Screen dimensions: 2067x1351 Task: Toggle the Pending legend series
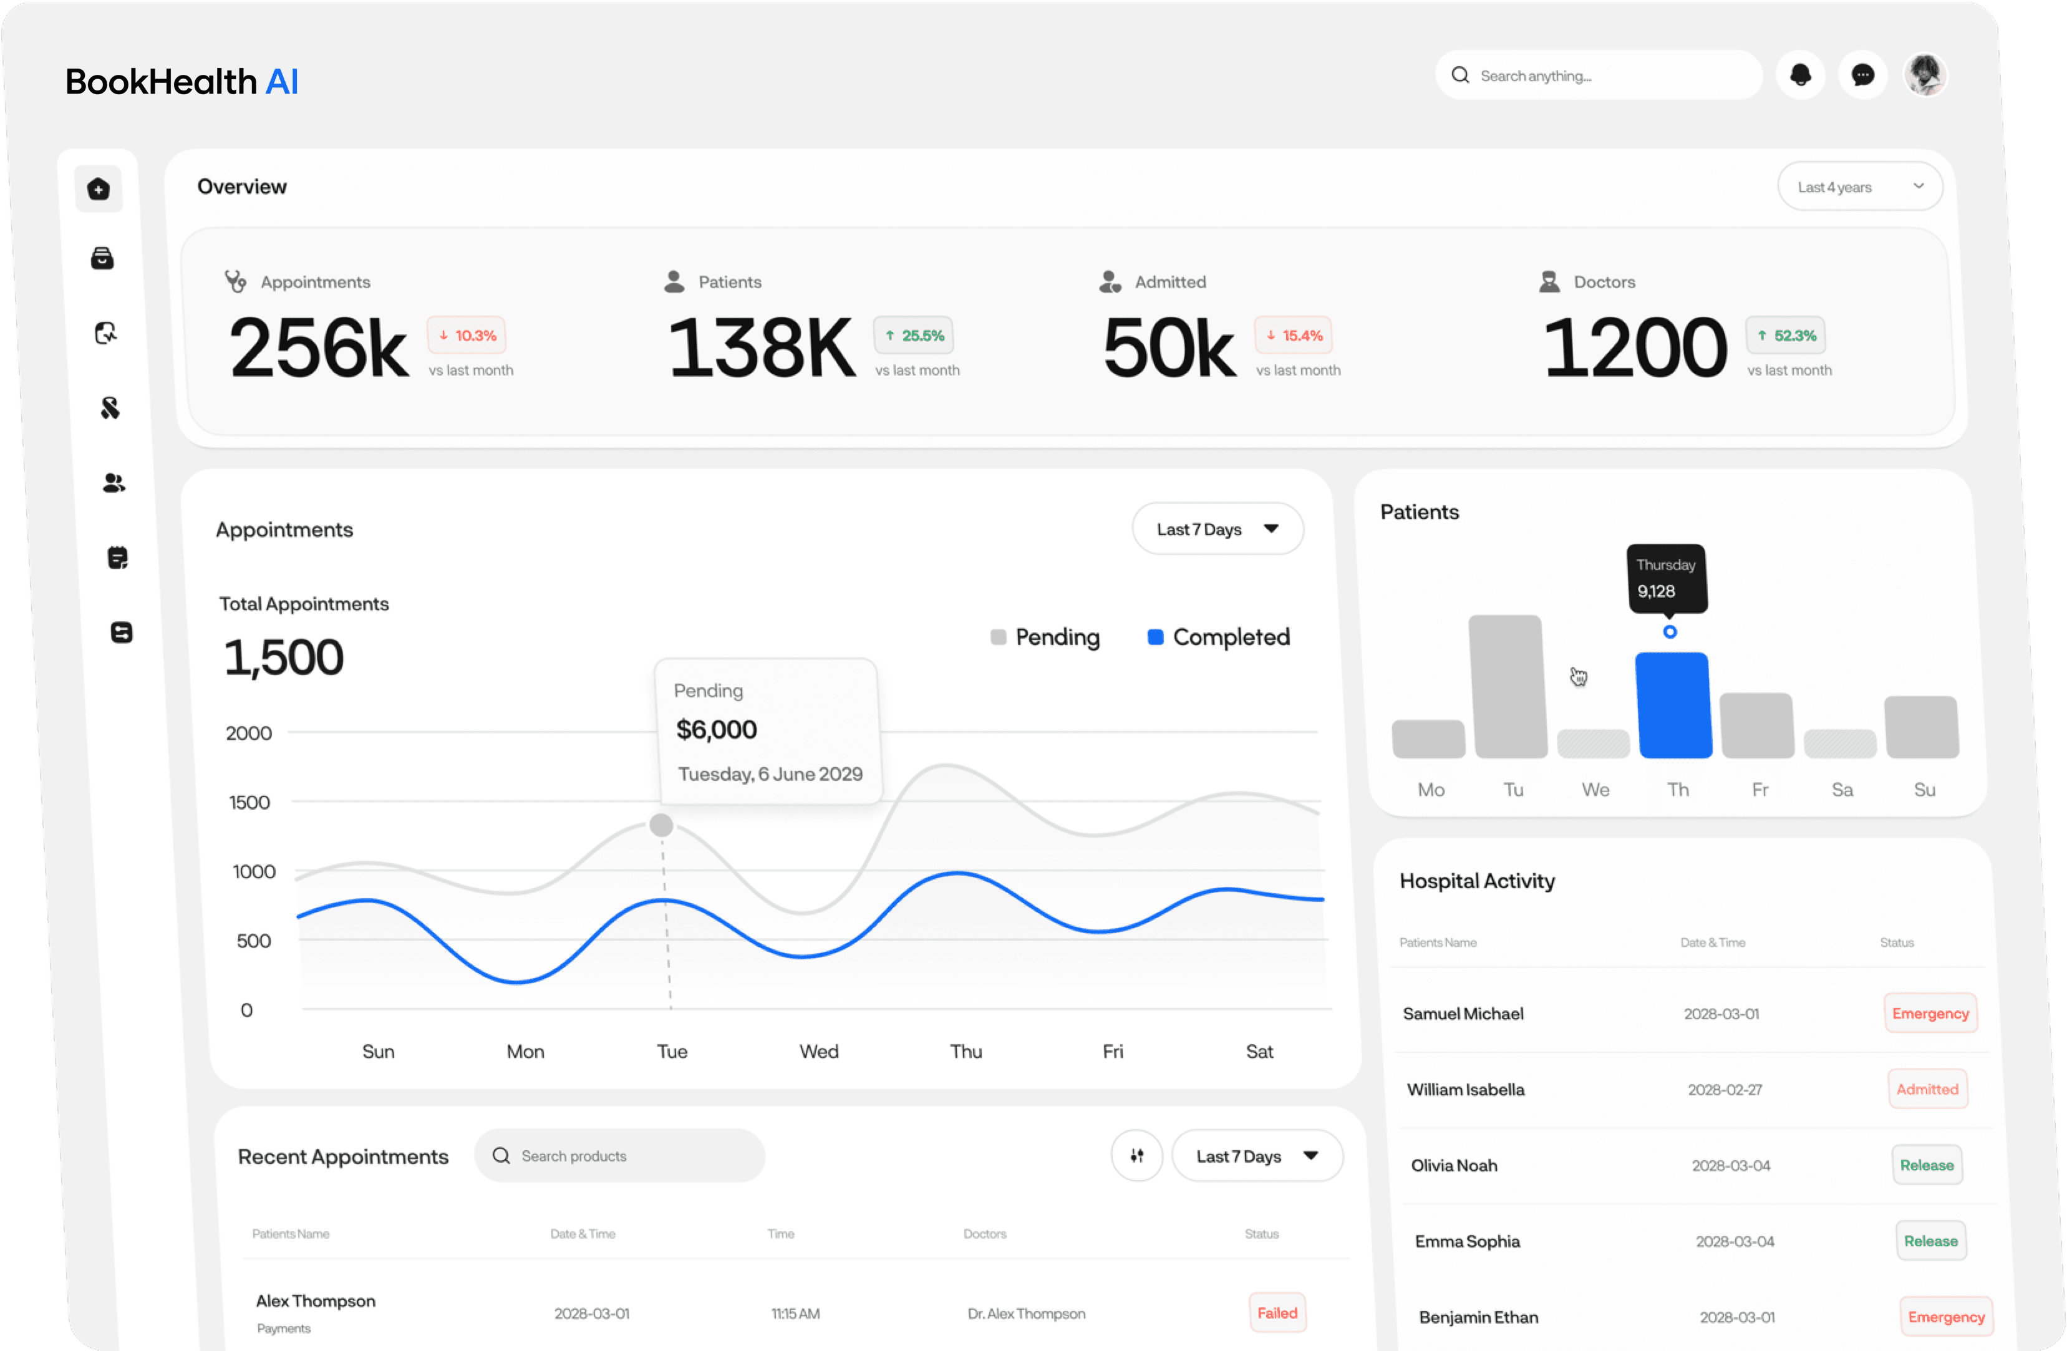pyautogui.click(x=1045, y=637)
